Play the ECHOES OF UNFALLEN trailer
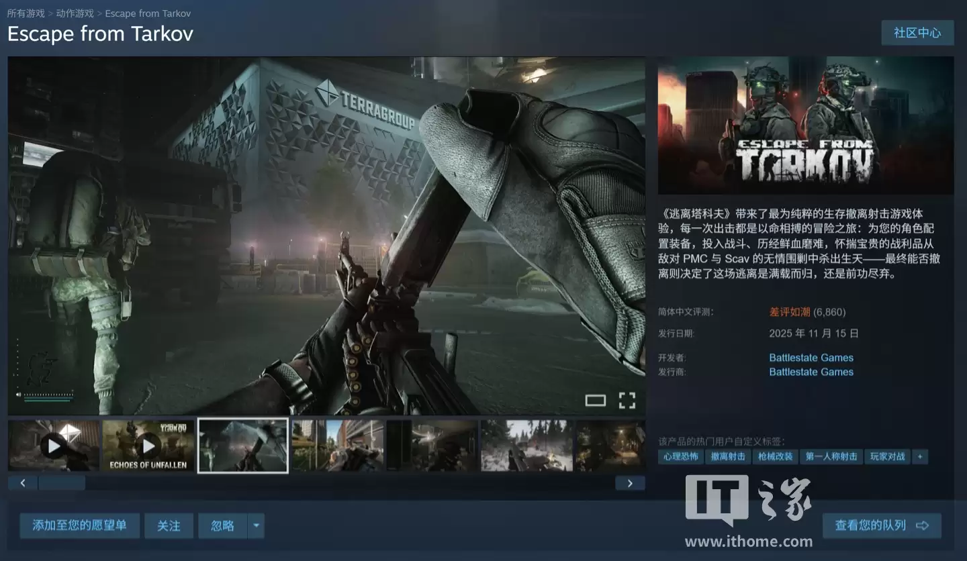 click(x=148, y=445)
